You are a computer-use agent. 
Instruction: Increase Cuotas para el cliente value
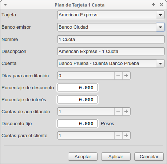pyautogui.click(x=126, y=135)
